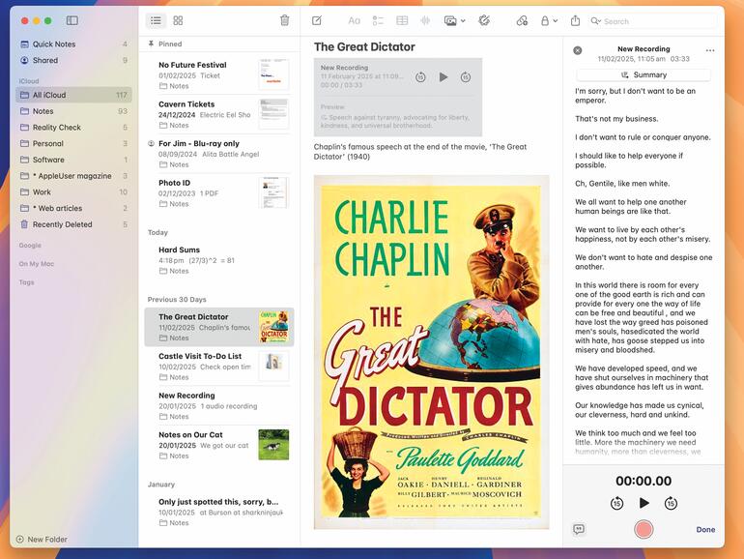Click transcript line "That's not my business."
The image size is (744, 559).
coord(616,119)
